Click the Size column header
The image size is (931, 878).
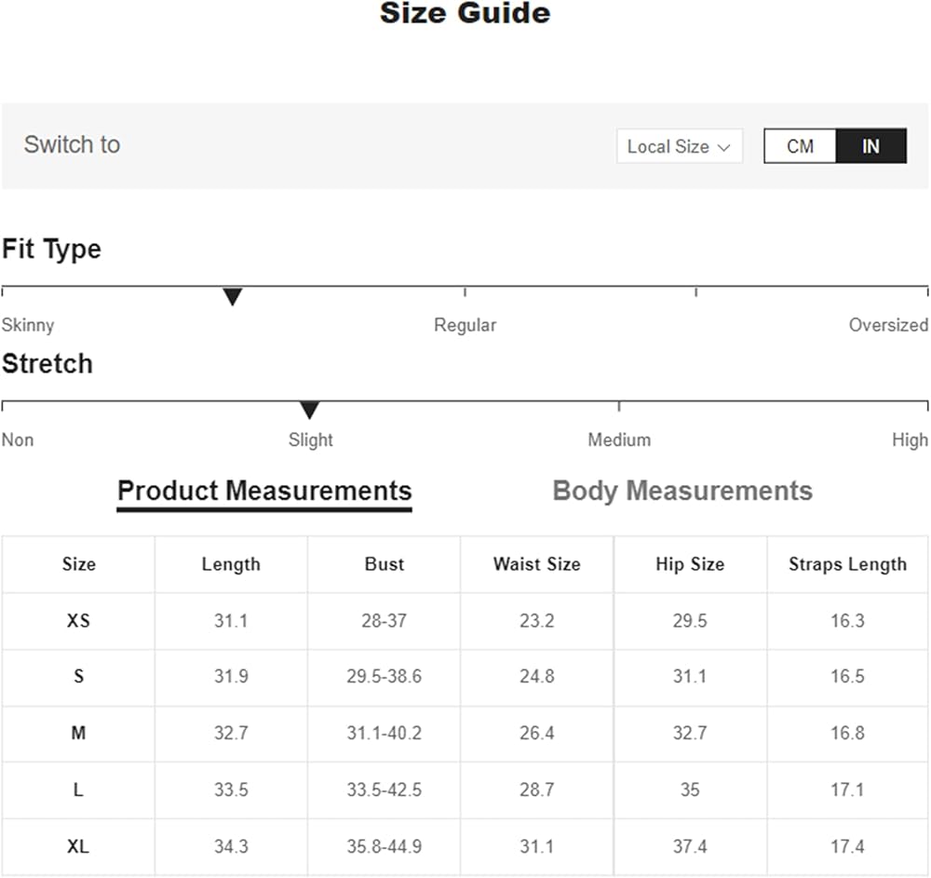click(78, 564)
